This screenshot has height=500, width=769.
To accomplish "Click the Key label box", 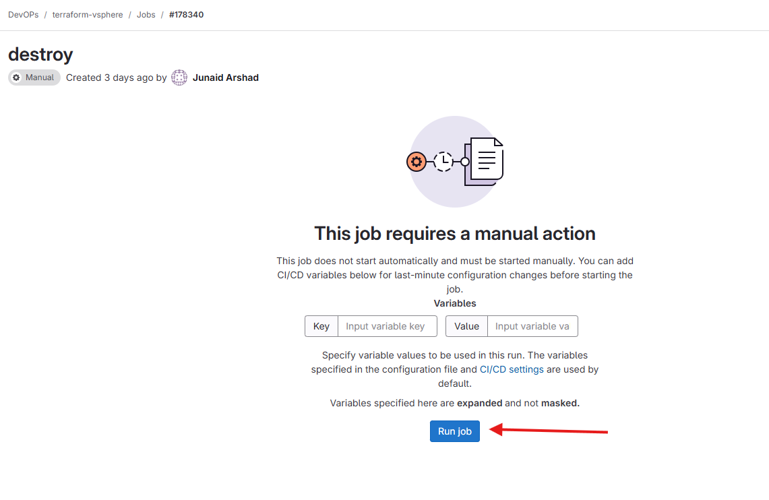I will pyautogui.click(x=321, y=326).
